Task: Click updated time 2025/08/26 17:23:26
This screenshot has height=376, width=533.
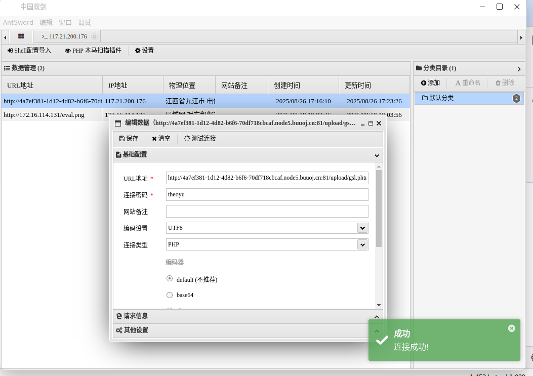Action: point(374,101)
